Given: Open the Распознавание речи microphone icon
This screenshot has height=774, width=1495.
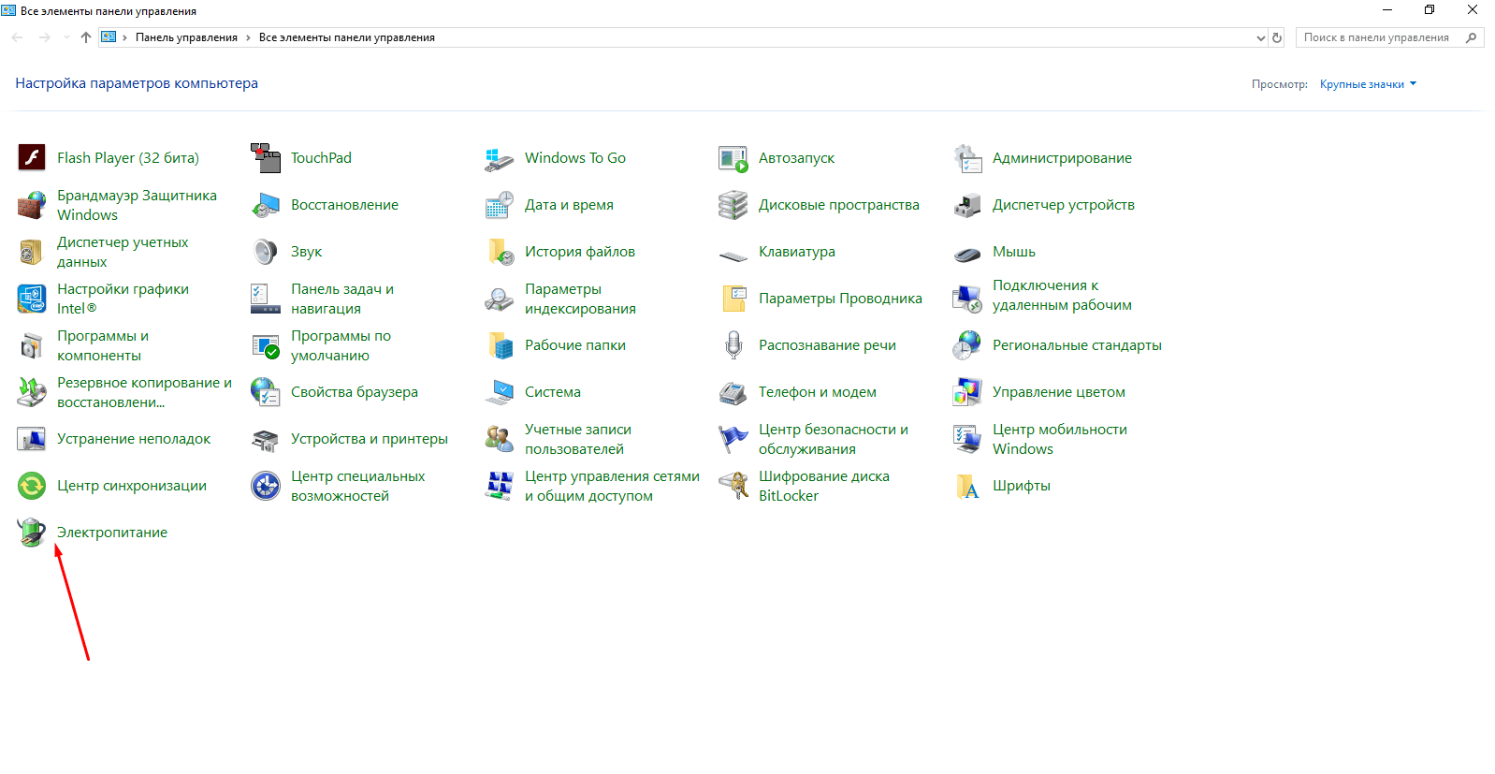Looking at the screenshot, I should 733,345.
